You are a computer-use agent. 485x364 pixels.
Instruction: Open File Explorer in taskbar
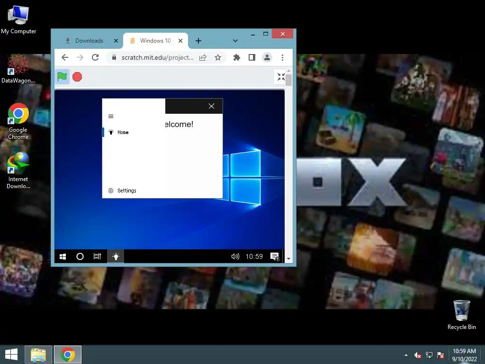[x=38, y=355]
